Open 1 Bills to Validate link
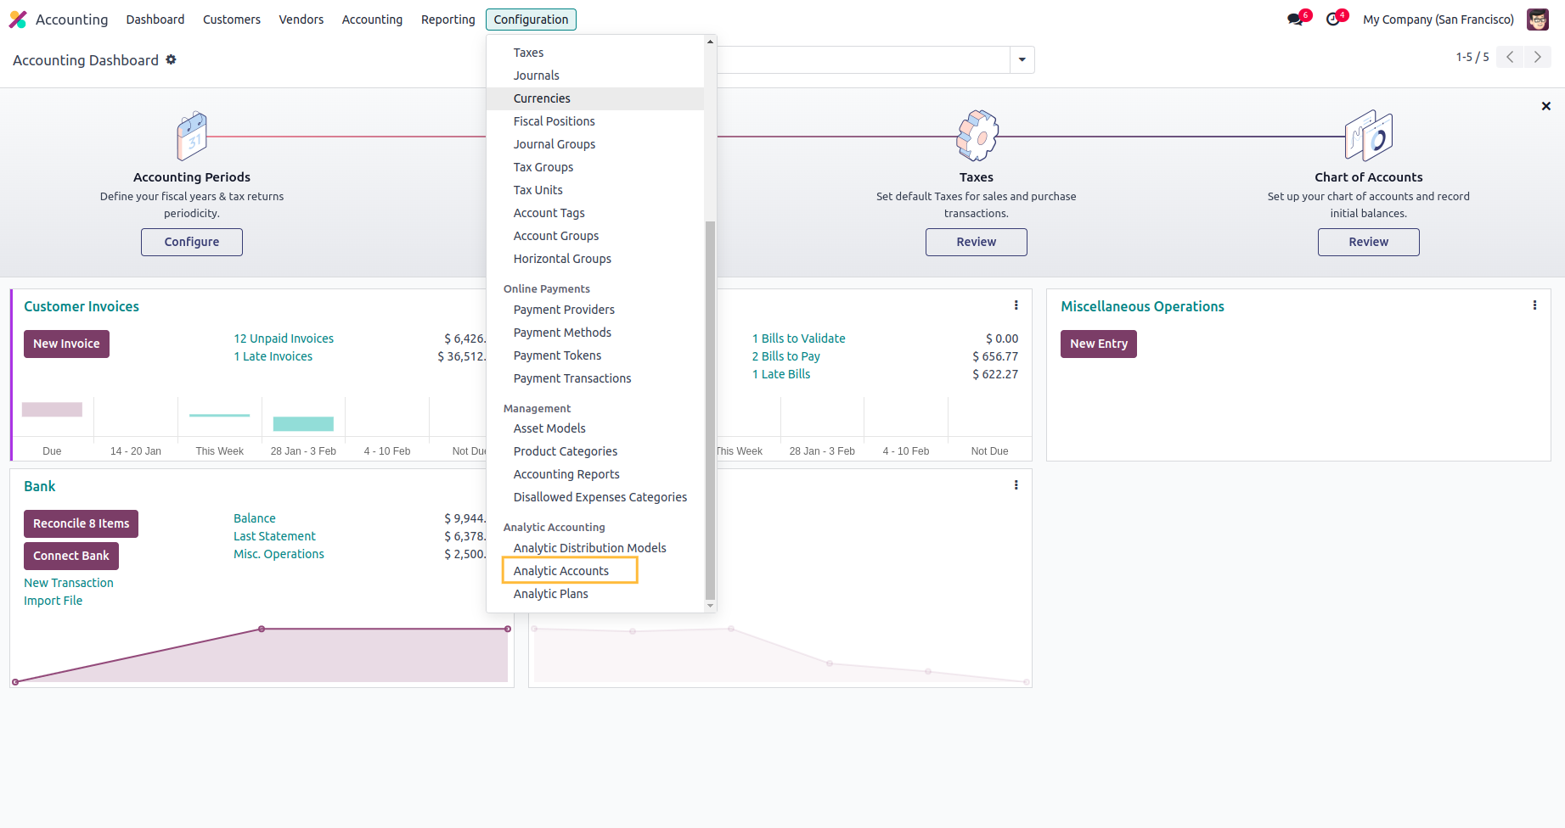 click(x=799, y=338)
